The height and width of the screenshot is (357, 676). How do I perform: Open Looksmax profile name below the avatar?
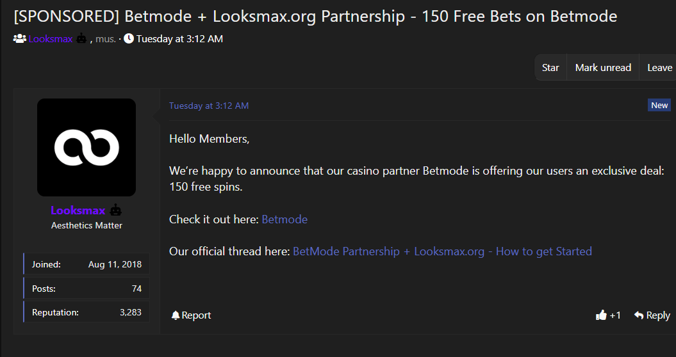[78, 210]
